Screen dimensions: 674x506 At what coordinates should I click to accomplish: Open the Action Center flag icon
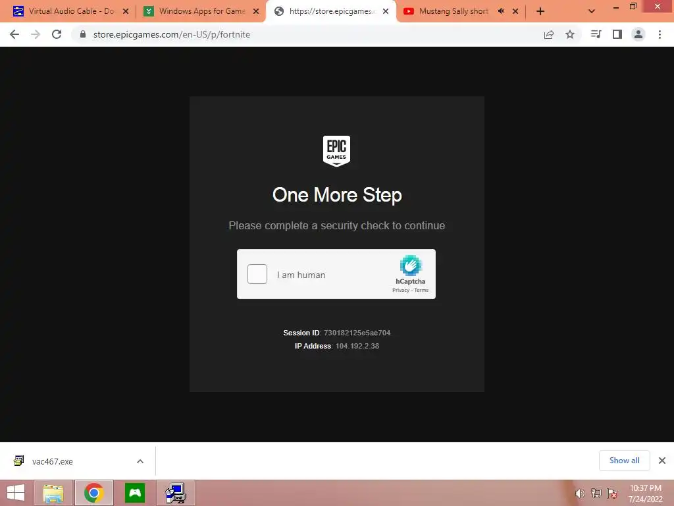[611, 493]
